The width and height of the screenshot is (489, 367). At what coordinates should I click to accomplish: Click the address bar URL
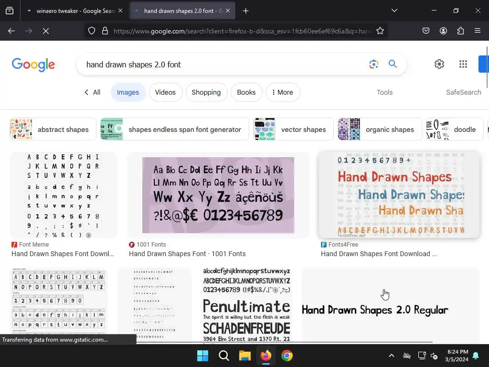pos(243,31)
